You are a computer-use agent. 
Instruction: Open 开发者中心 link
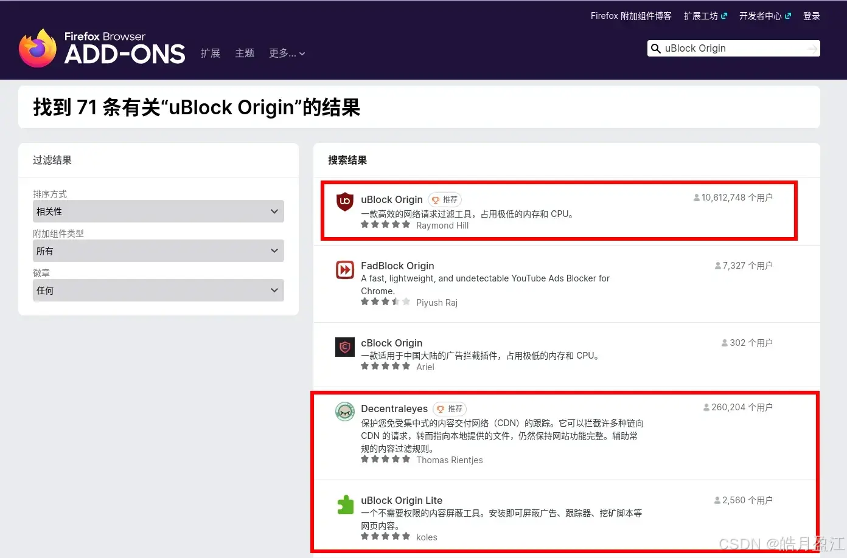click(761, 16)
